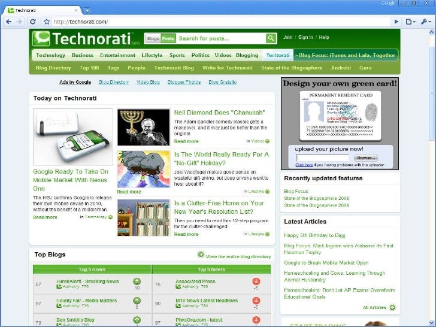Open the People page
Viewport: 436px width, 327px height.
[x=137, y=68]
